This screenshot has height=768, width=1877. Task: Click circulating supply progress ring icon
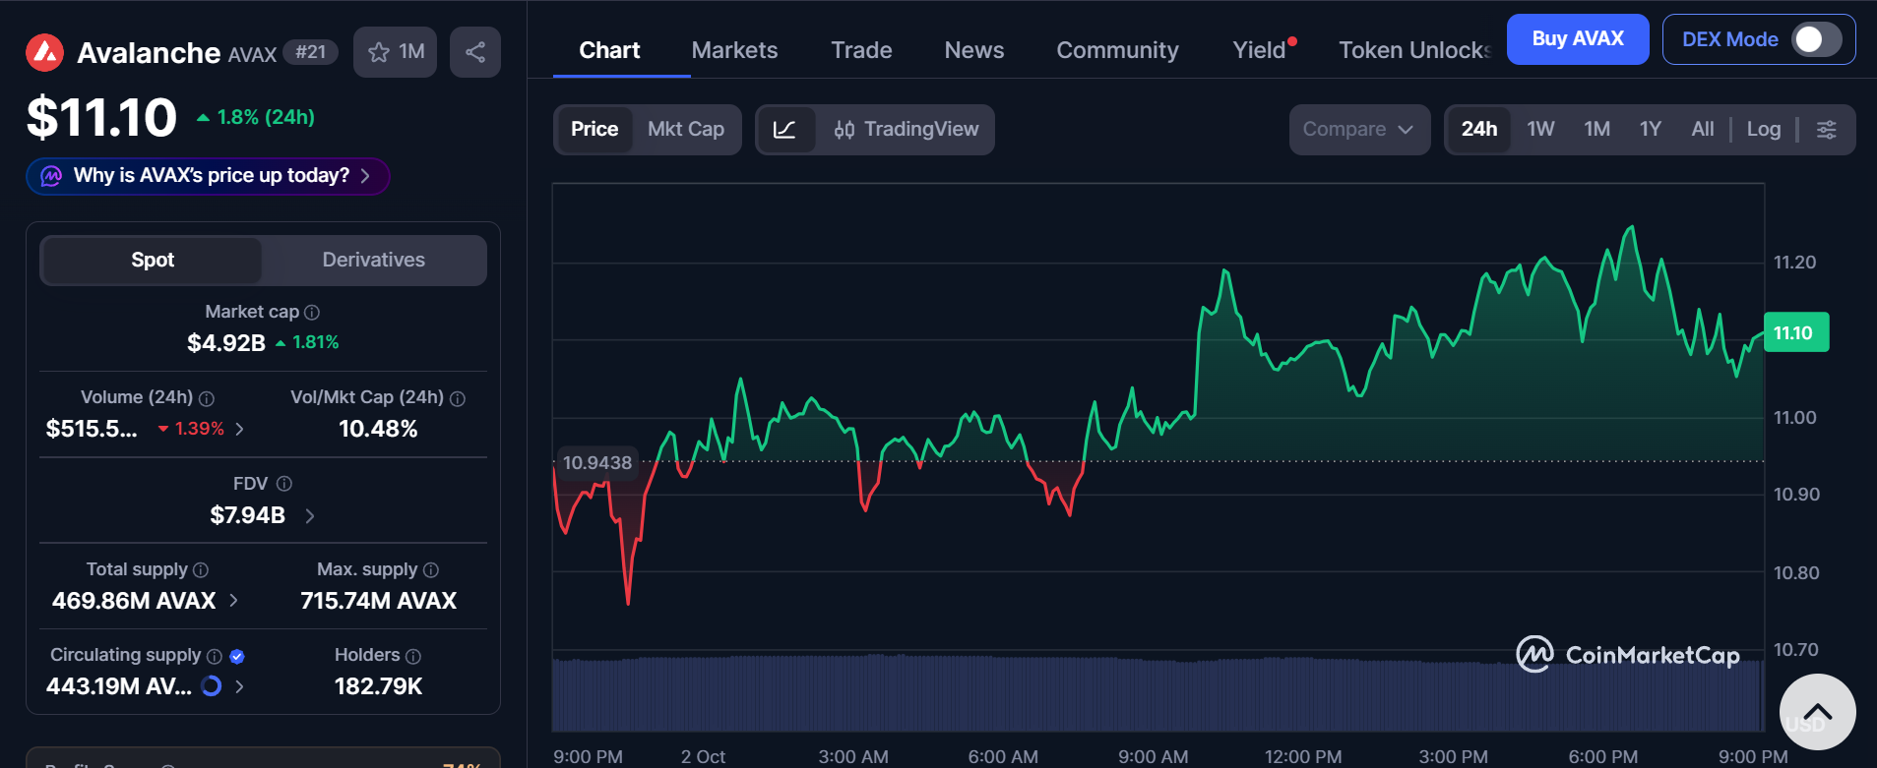coord(212,686)
